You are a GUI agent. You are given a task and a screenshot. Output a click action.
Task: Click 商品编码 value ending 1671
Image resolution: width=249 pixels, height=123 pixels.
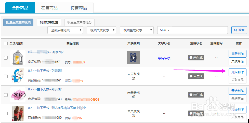pos(52,62)
